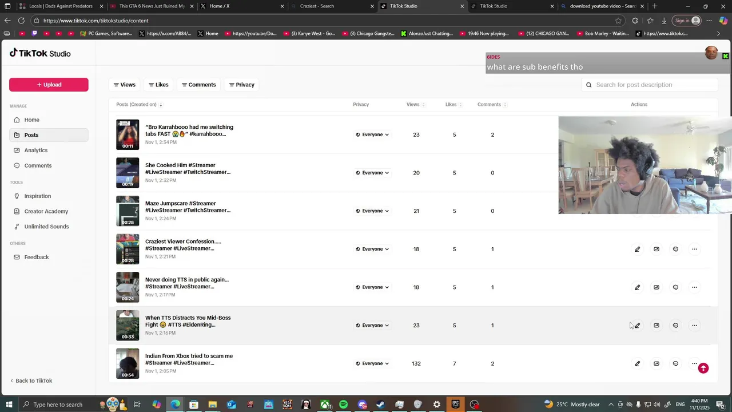732x412 pixels.
Task: Open Comments in the sidebar
Action: (x=49, y=165)
